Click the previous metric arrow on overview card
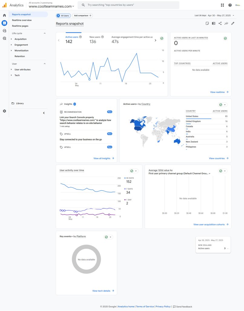 click(59, 40)
